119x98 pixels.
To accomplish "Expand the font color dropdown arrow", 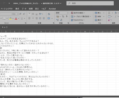I will tap(19, 18).
